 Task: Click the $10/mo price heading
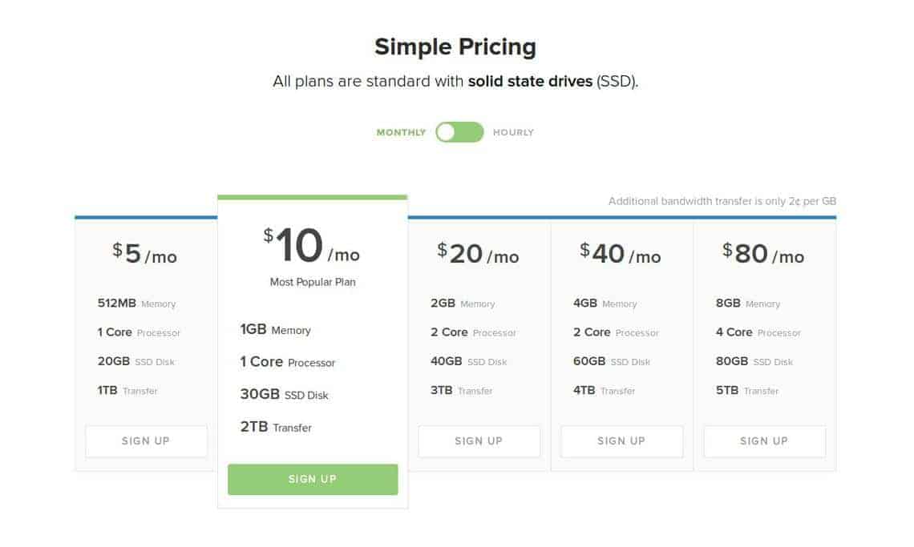tap(312, 246)
